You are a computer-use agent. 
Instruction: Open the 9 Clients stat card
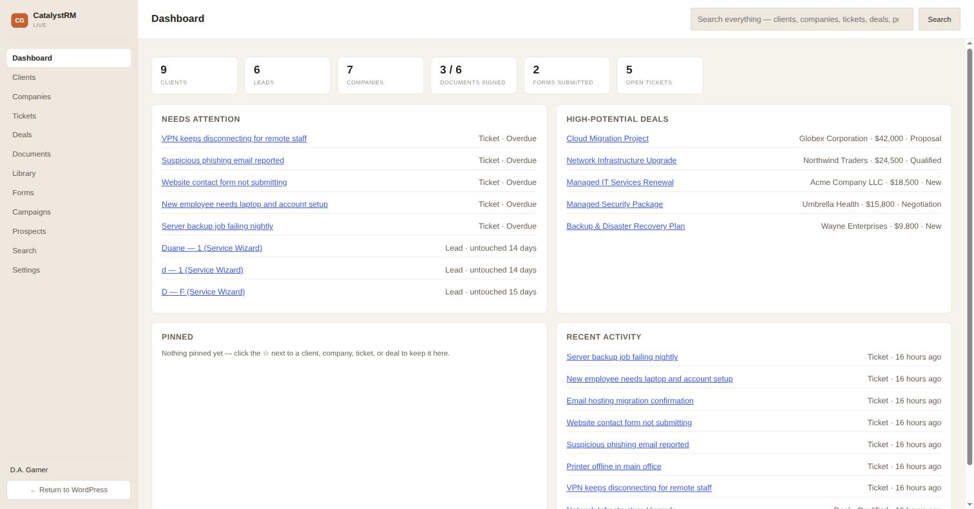pyautogui.click(x=195, y=75)
